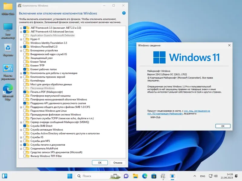Image resolution: width=242 pixels, height=181 pixels.
Task: Enable Windows Identity Foundation 3.5 checkbox
Action: pyautogui.click(x=25, y=43)
